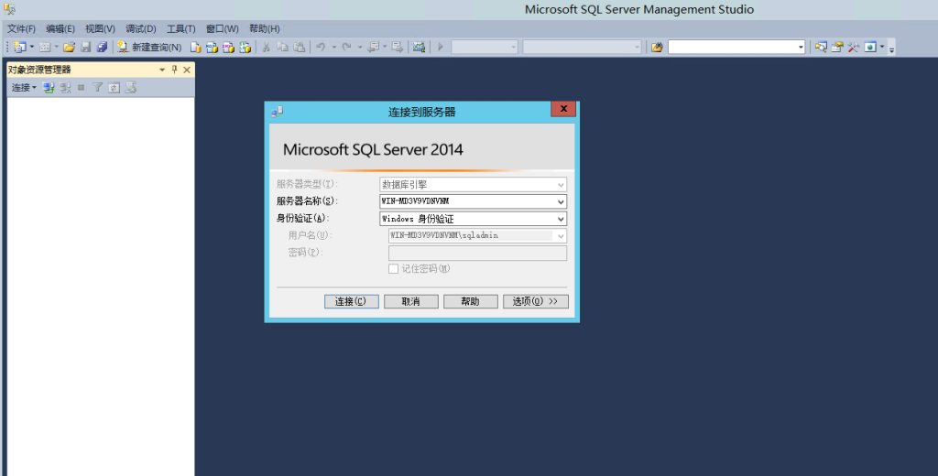The height and width of the screenshot is (476, 938).
Task: Click the 密码 password input field
Action: 477,253
